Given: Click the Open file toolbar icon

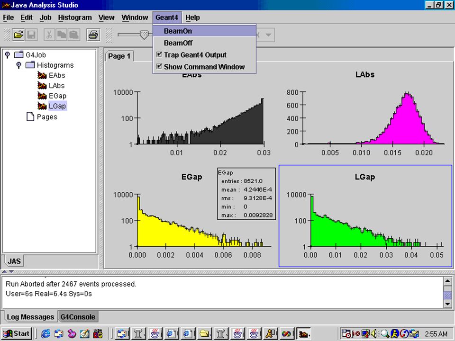Looking at the screenshot, I should tap(18, 35).
